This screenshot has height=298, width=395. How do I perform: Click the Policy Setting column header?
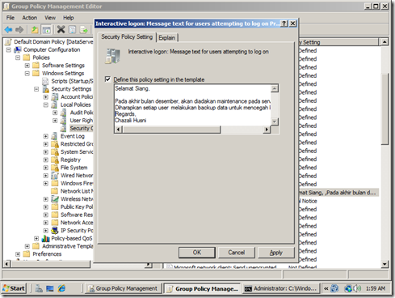(338, 42)
